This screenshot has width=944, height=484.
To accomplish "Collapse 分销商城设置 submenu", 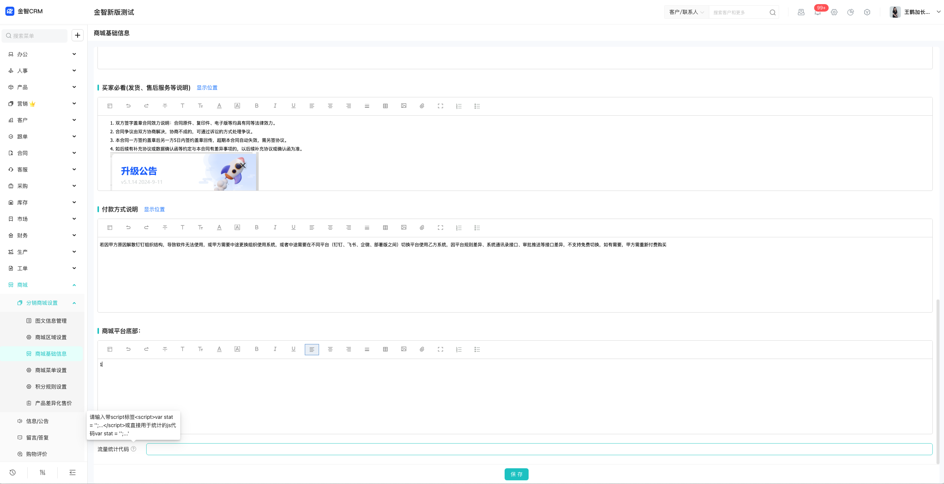I will tap(42, 303).
